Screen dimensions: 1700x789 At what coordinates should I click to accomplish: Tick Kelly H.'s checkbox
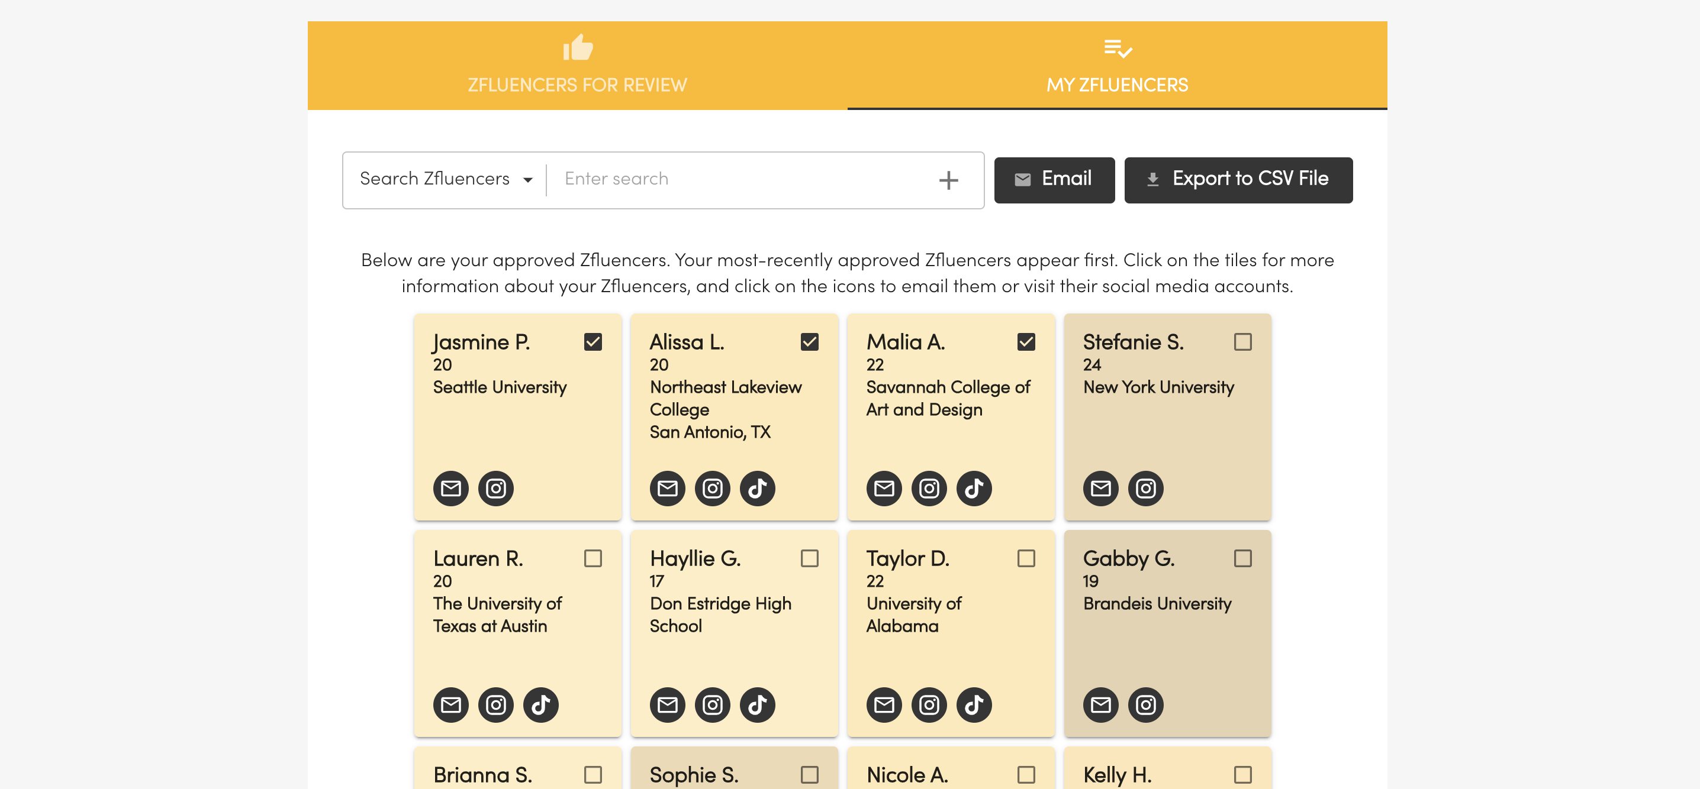coord(1242,774)
